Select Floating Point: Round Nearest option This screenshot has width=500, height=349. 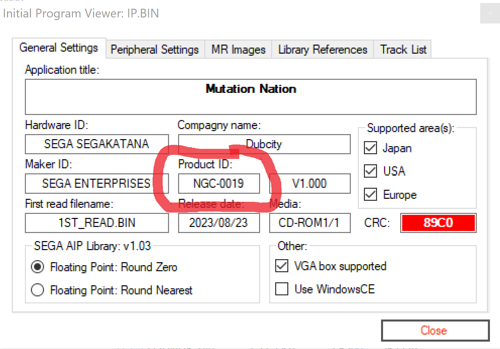tap(37, 290)
